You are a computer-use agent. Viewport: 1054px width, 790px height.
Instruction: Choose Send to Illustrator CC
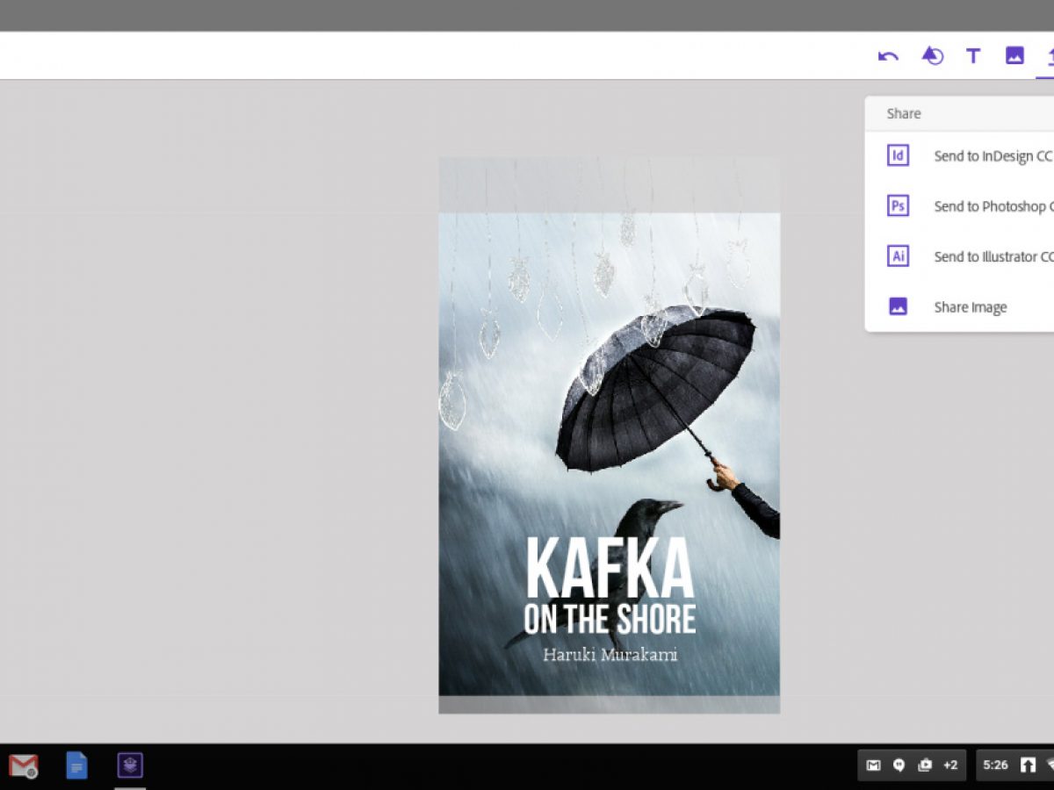(x=993, y=256)
